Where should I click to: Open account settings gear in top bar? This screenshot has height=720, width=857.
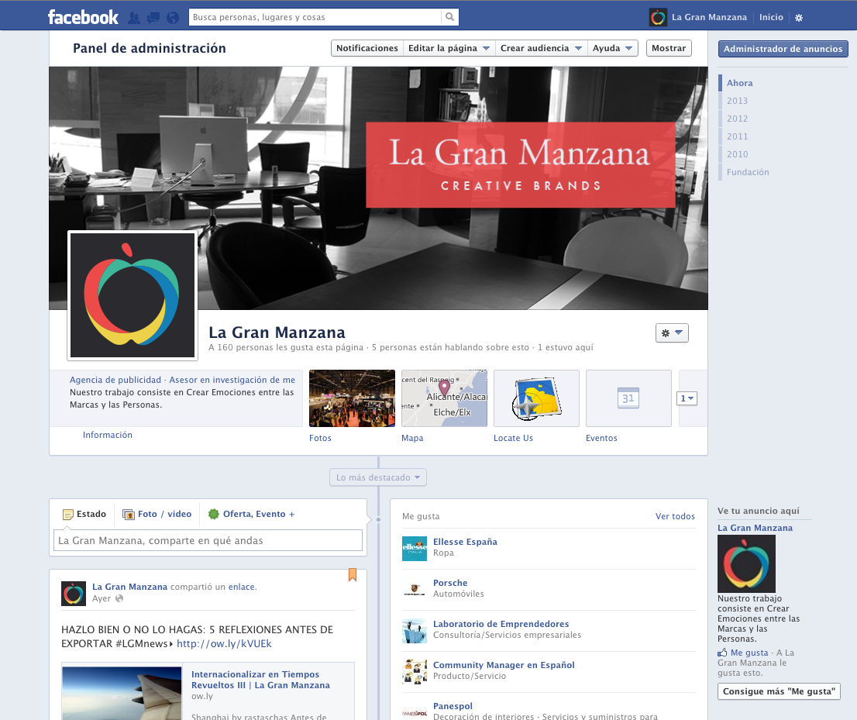(799, 17)
